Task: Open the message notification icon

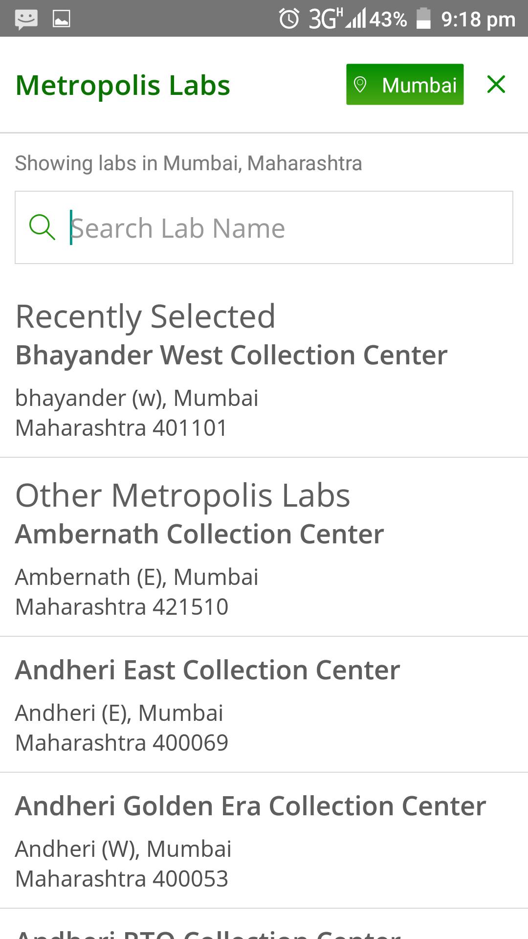Action: pyautogui.click(x=26, y=19)
